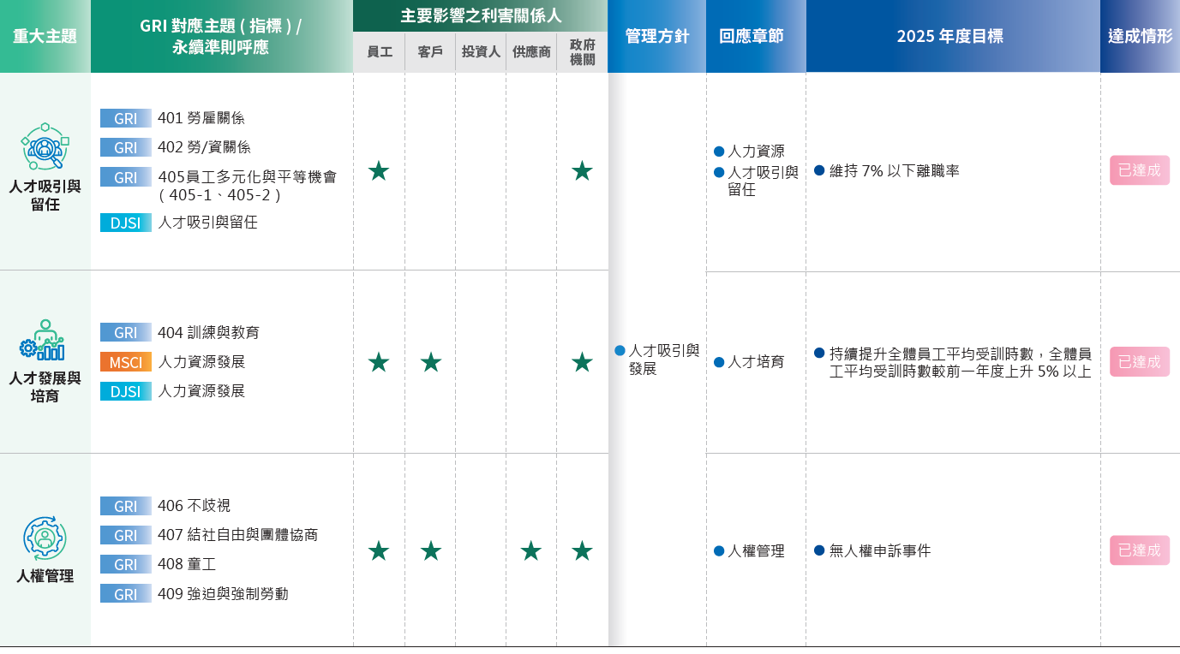Click the text 402 勞/資關係

(204, 147)
